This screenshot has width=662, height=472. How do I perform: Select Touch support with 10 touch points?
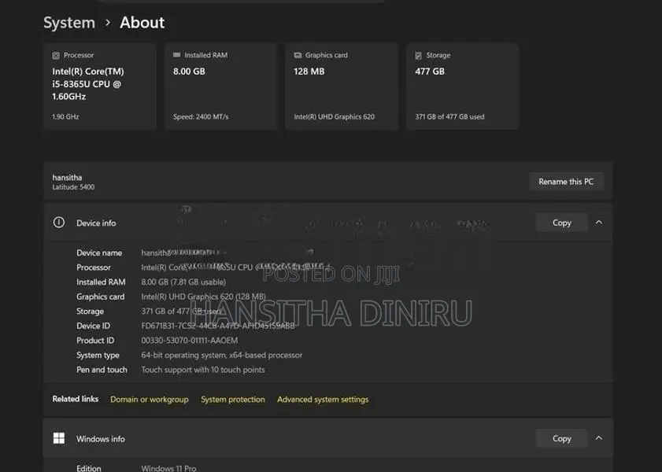tap(203, 370)
